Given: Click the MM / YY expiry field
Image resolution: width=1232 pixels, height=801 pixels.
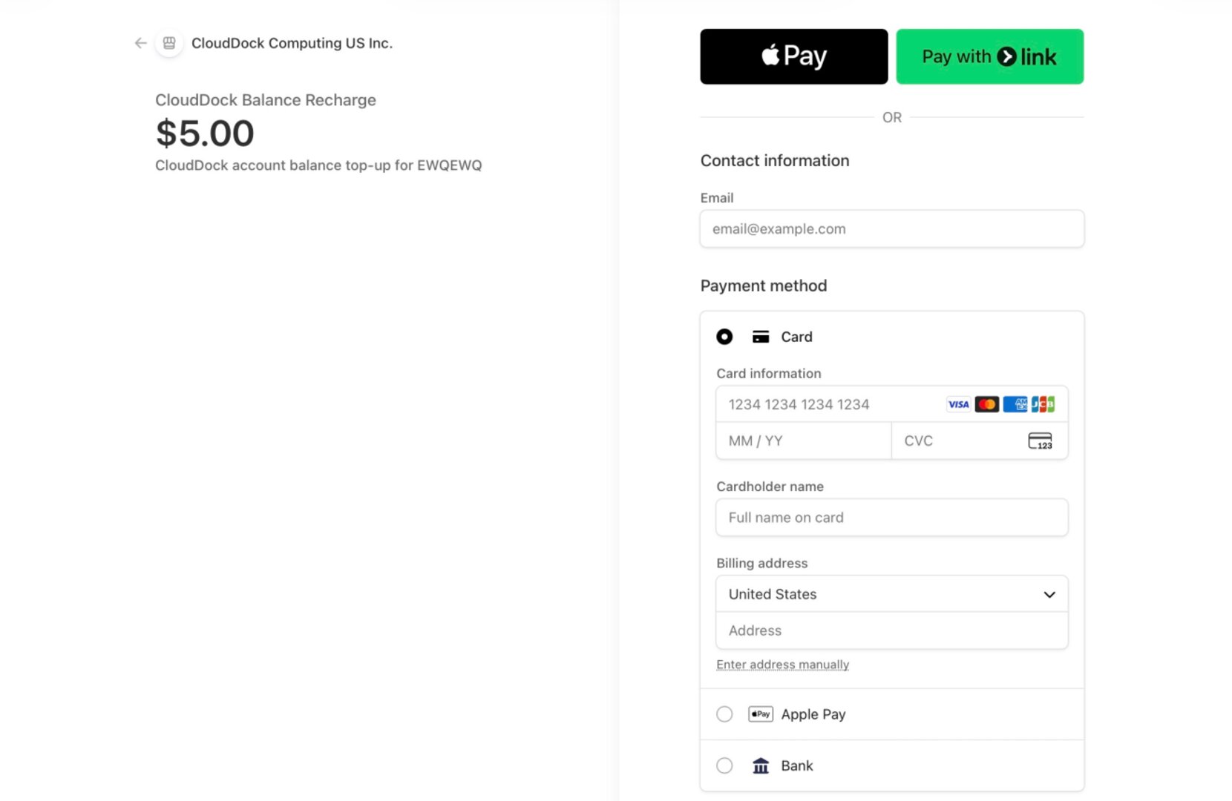Looking at the screenshot, I should coord(803,441).
